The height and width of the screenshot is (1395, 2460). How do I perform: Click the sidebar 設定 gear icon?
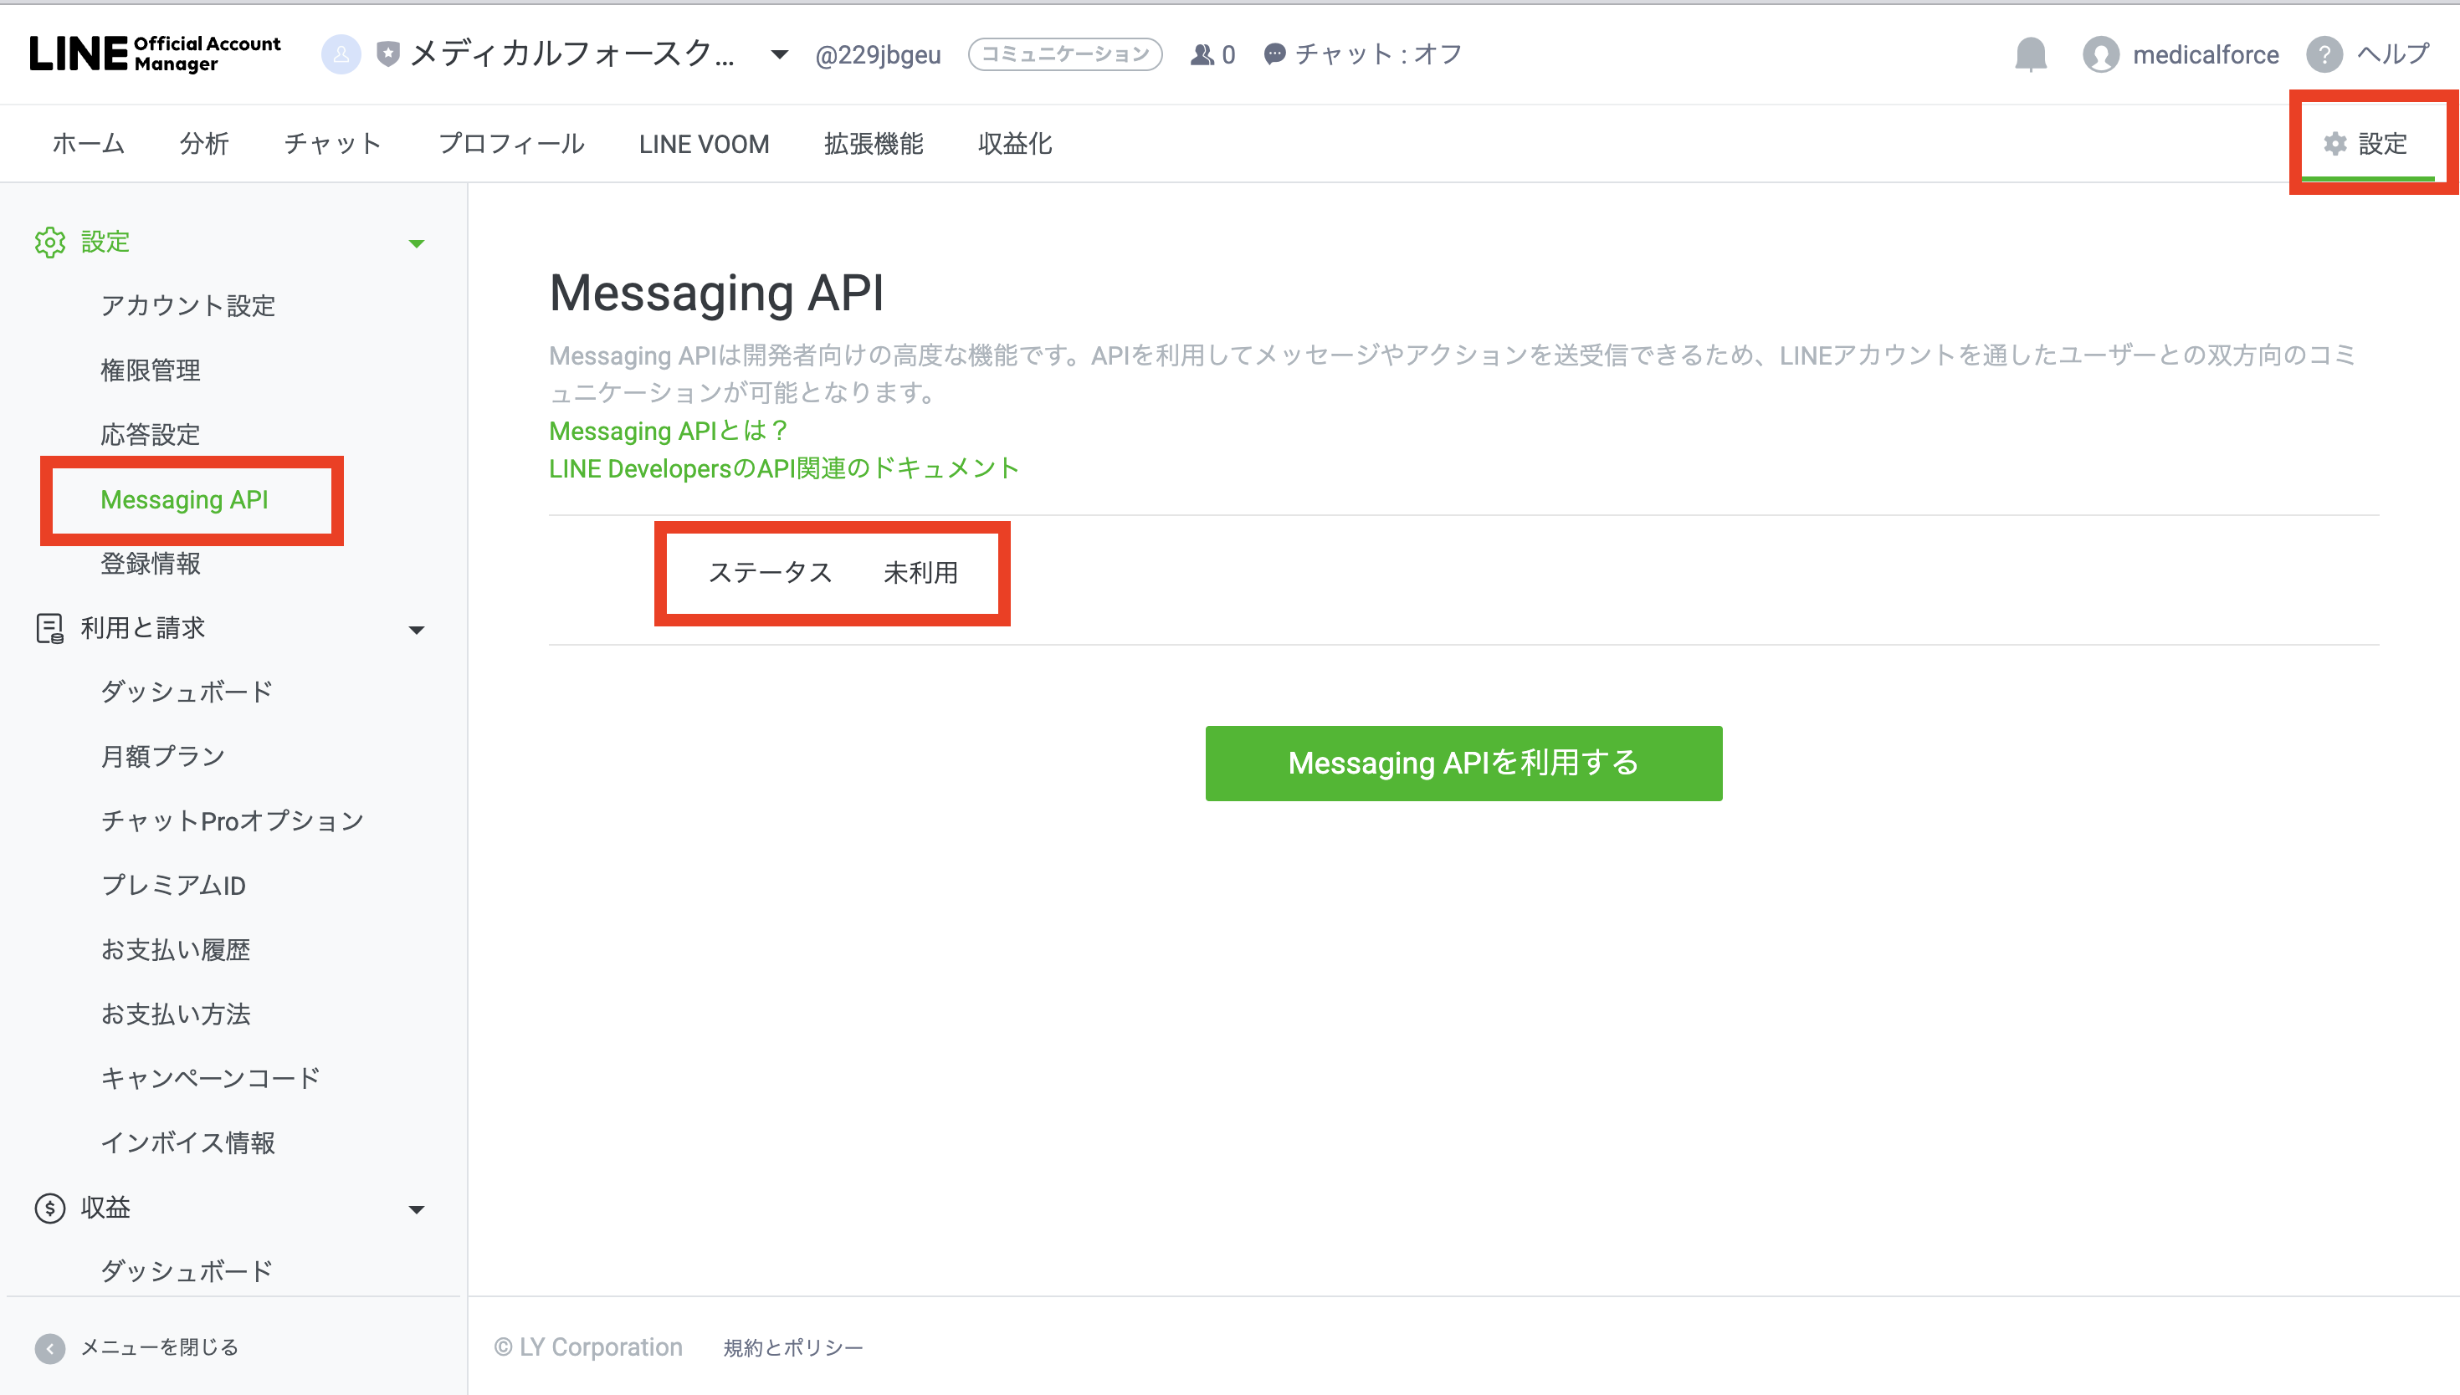50,243
